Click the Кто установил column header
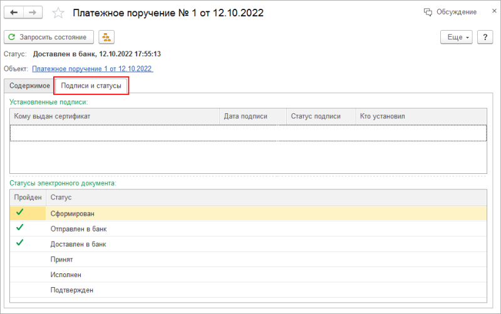Viewport: 501px width, 314px height. tap(421, 116)
